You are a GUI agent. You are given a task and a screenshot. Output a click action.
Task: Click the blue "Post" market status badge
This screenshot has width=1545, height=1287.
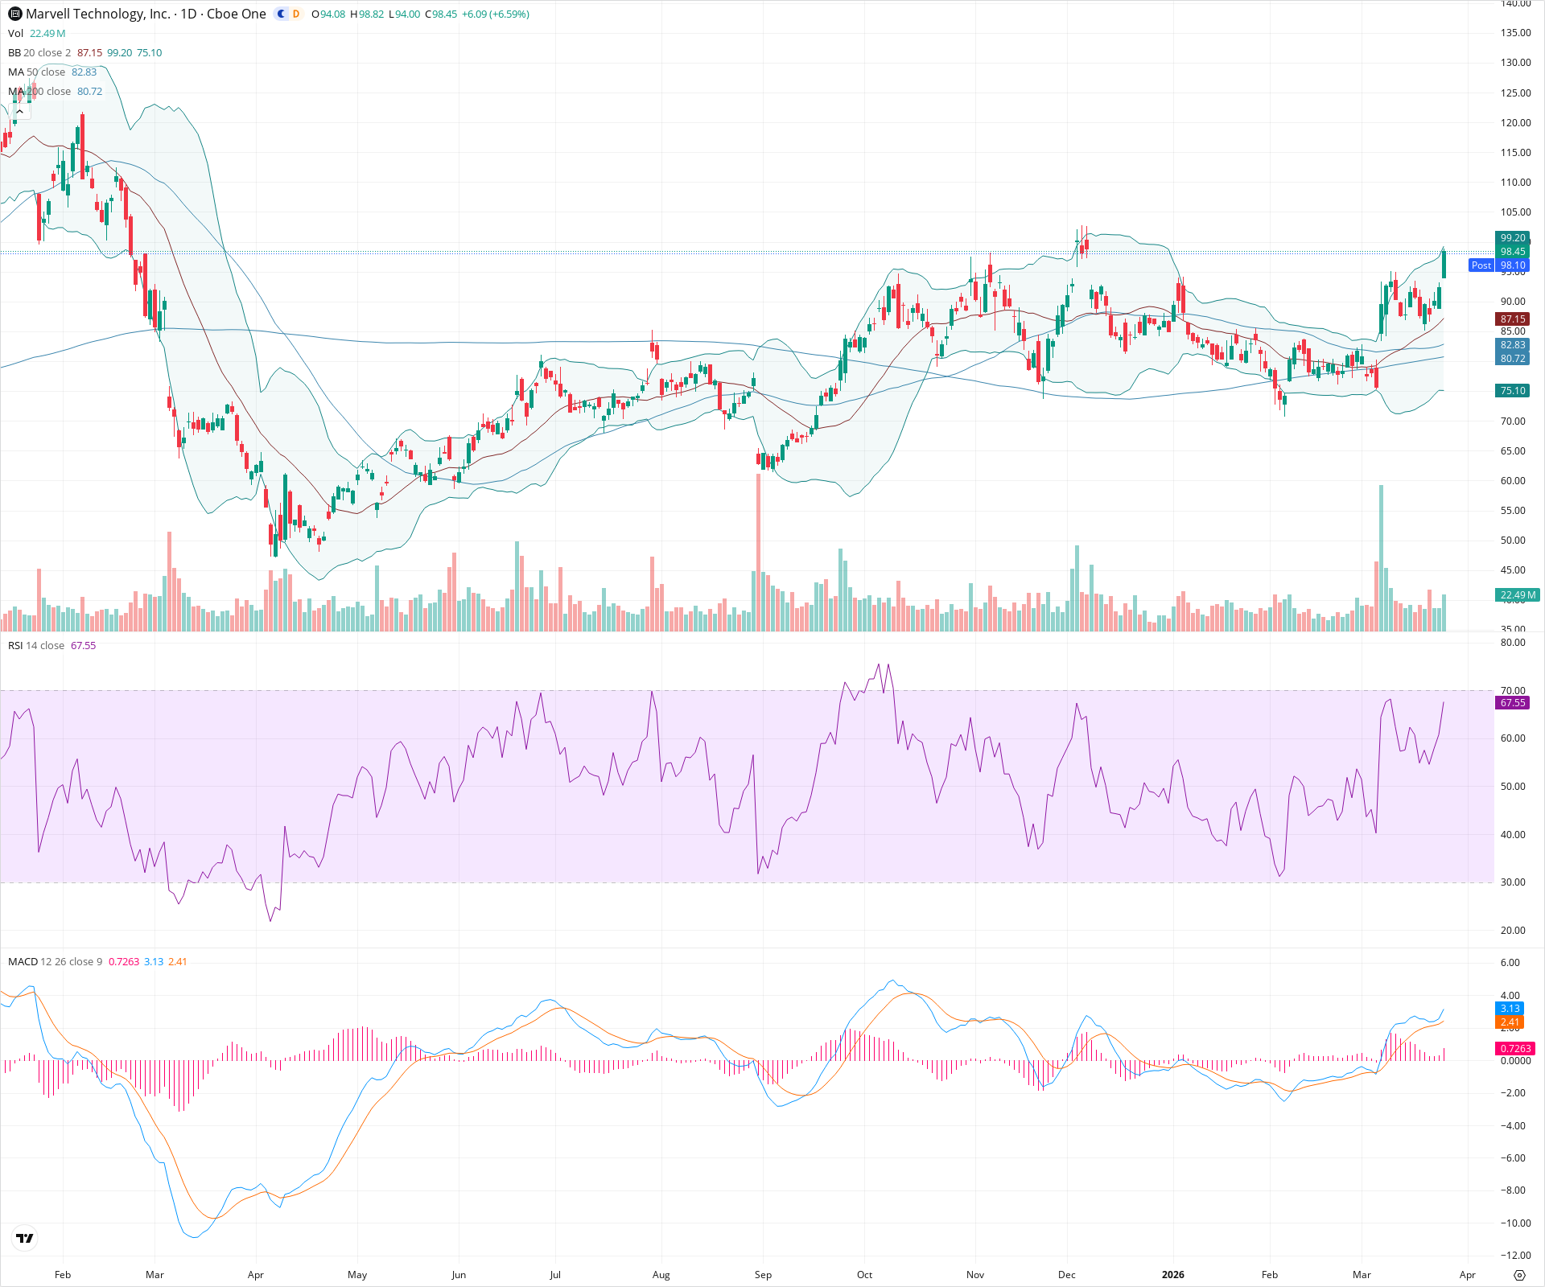coord(1482,265)
